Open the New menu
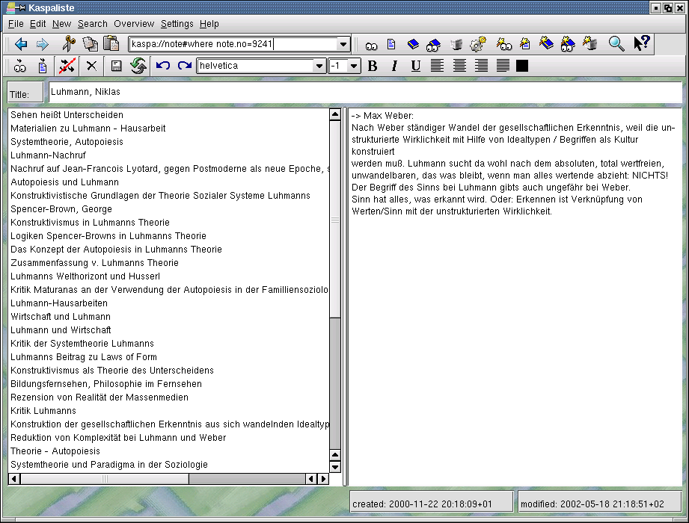This screenshot has width=689, height=523. pos(61,24)
